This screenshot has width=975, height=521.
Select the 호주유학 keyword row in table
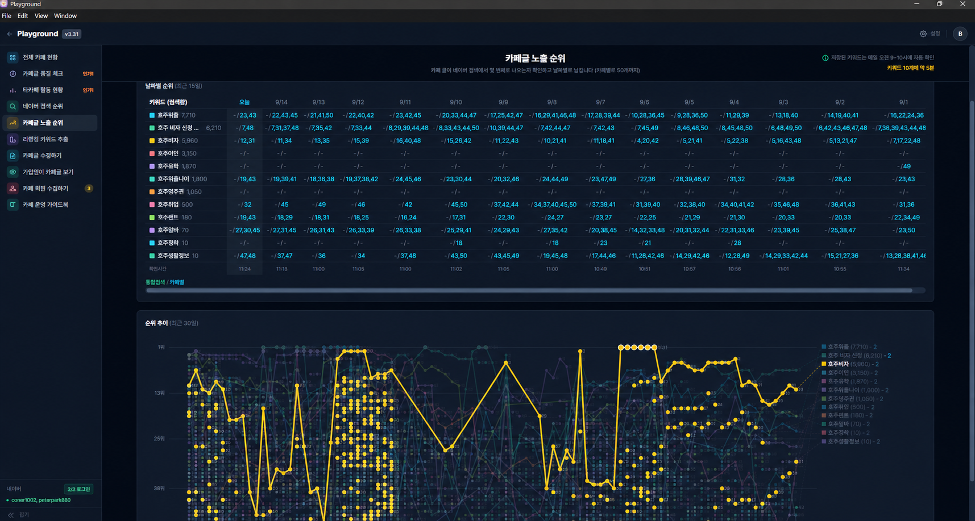pos(537,166)
